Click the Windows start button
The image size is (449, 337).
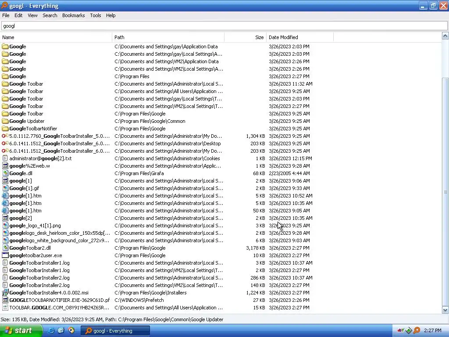point(21,330)
